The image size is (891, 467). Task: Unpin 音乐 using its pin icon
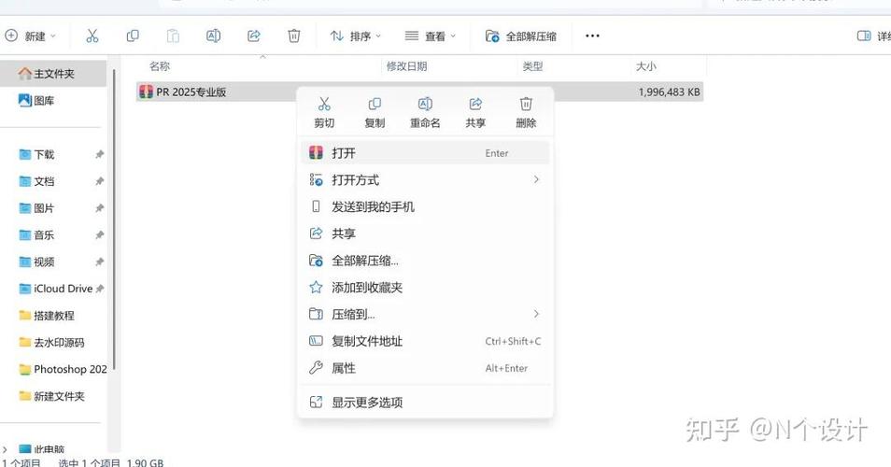tap(99, 234)
